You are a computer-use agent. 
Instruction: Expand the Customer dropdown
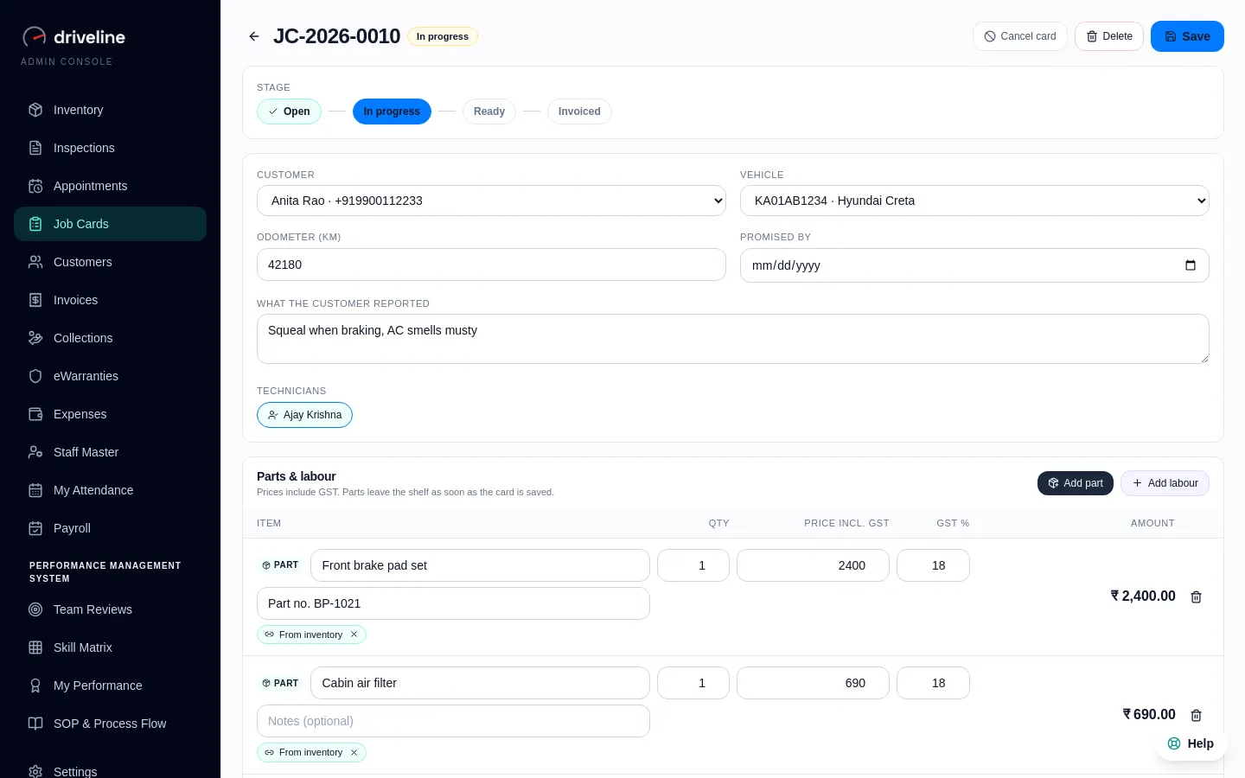(491, 201)
